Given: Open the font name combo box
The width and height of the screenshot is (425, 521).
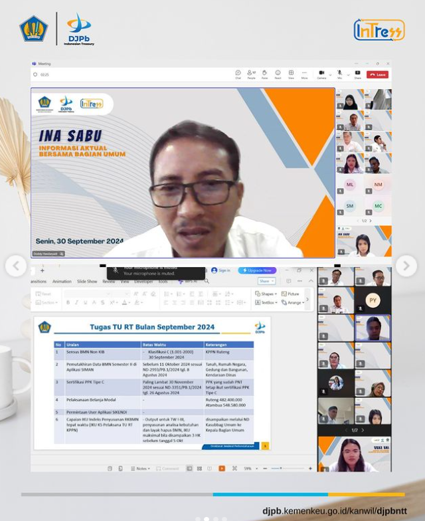Looking at the screenshot, I should click(88, 294).
